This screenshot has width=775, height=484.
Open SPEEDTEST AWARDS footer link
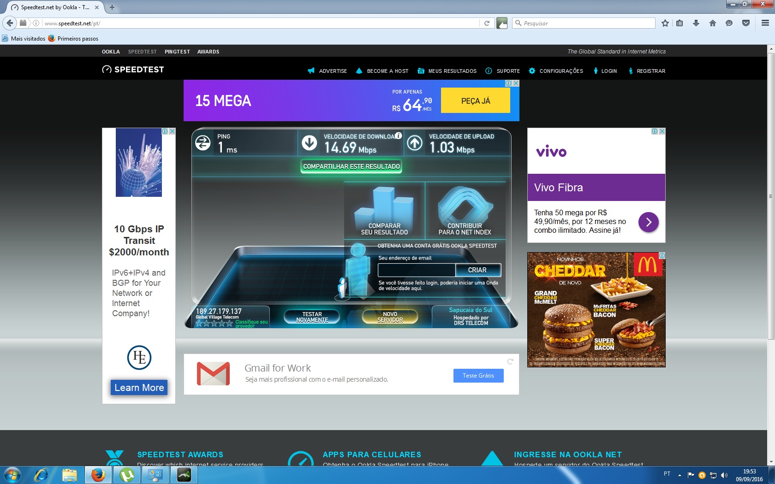pos(180,454)
